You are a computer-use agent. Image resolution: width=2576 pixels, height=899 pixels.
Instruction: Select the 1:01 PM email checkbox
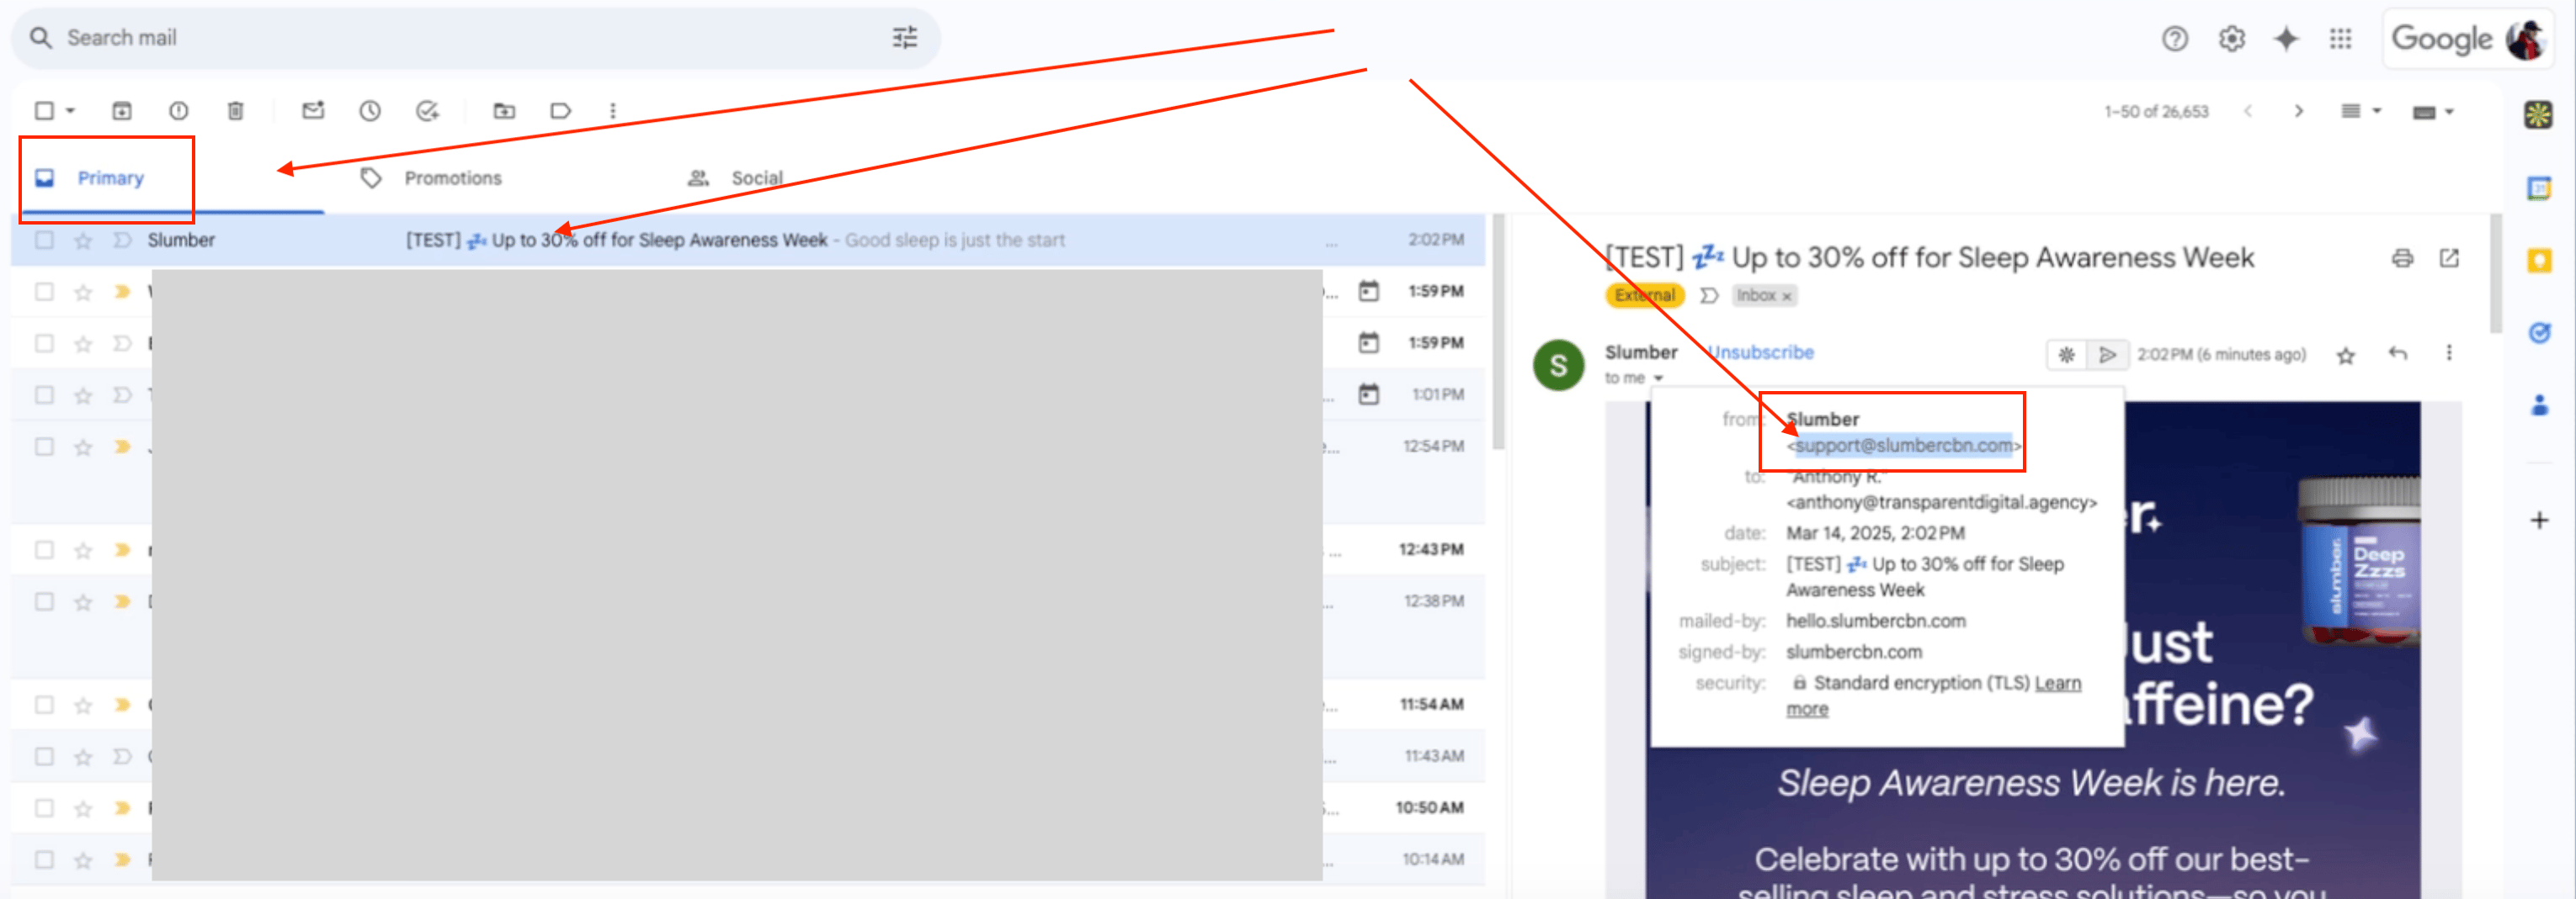(x=44, y=394)
